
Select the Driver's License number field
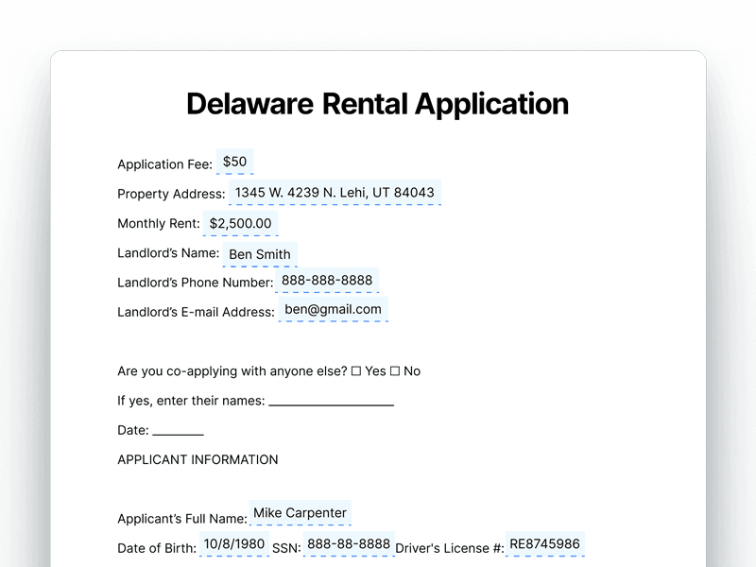pos(546,544)
